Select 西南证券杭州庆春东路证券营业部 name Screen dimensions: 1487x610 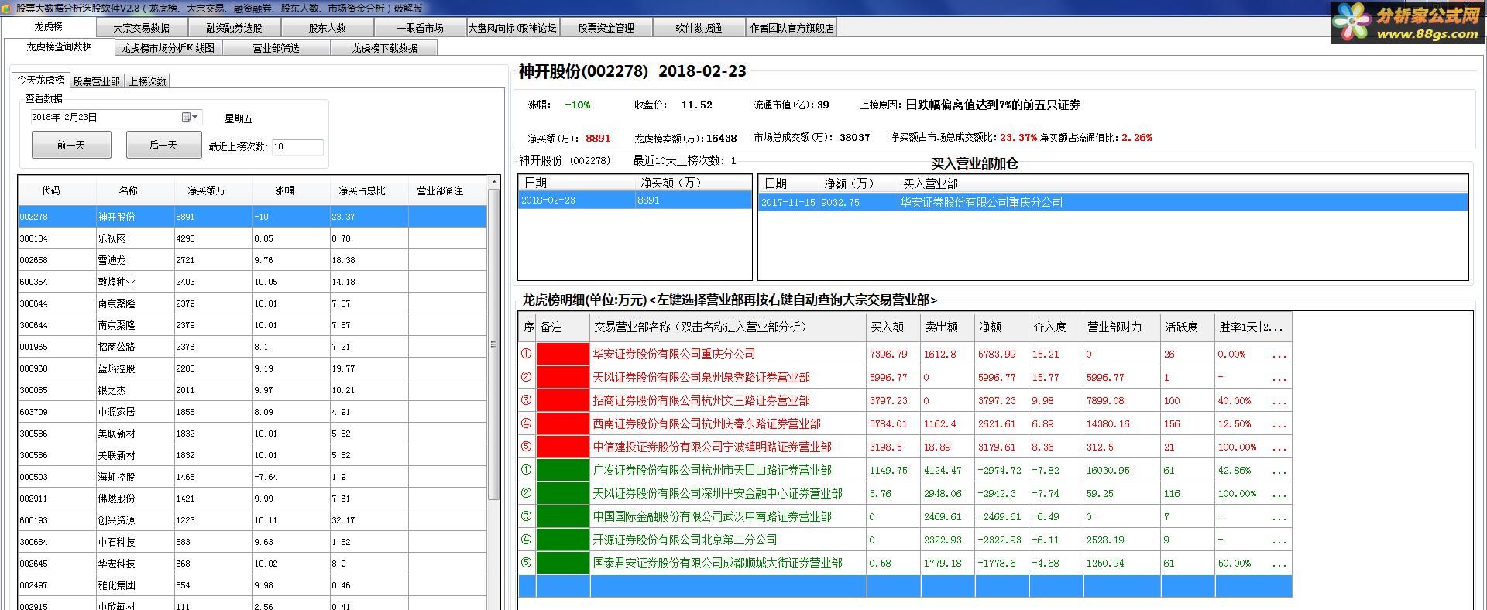click(706, 423)
